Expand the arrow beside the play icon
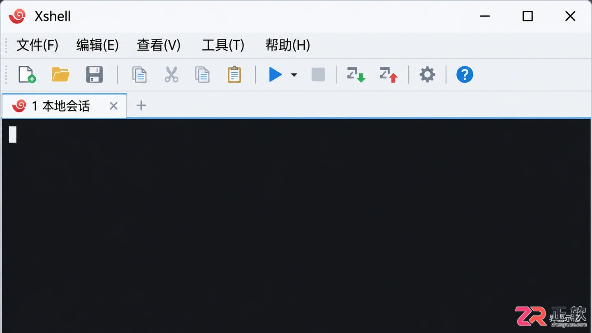 click(x=294, y=75)
